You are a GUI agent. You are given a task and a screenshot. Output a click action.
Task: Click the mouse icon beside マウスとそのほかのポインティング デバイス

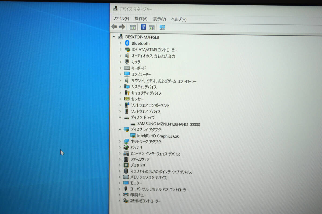pyautogui.click(x=126, y=171)
